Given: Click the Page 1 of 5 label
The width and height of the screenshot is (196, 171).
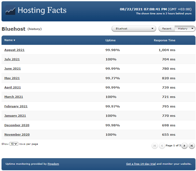Looking at the screenshot, I should (173, 146).
